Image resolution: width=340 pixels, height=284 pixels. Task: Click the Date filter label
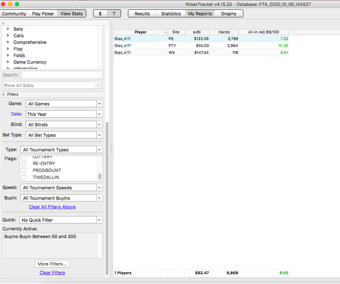click(17, 114)
